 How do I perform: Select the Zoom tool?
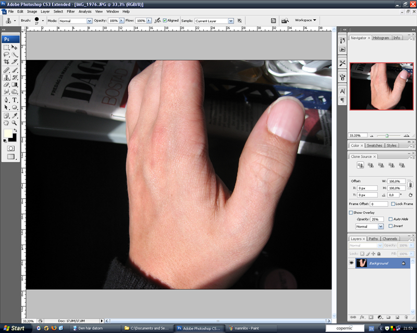point(15,123)
